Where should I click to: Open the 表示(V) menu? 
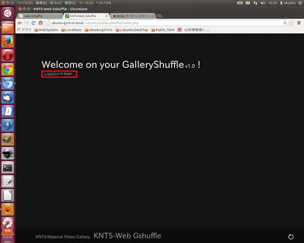click(x=56, y=3)
